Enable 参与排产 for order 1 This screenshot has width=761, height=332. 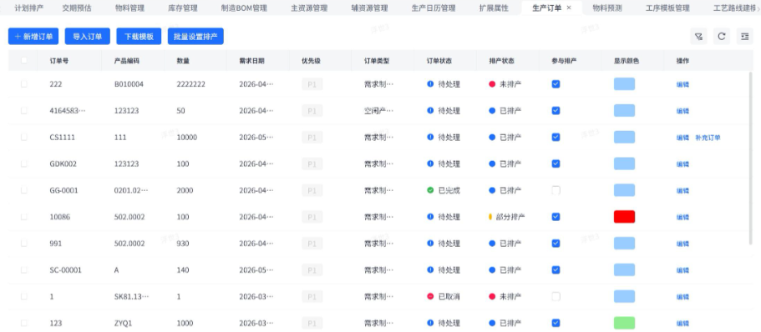point(556,297)
